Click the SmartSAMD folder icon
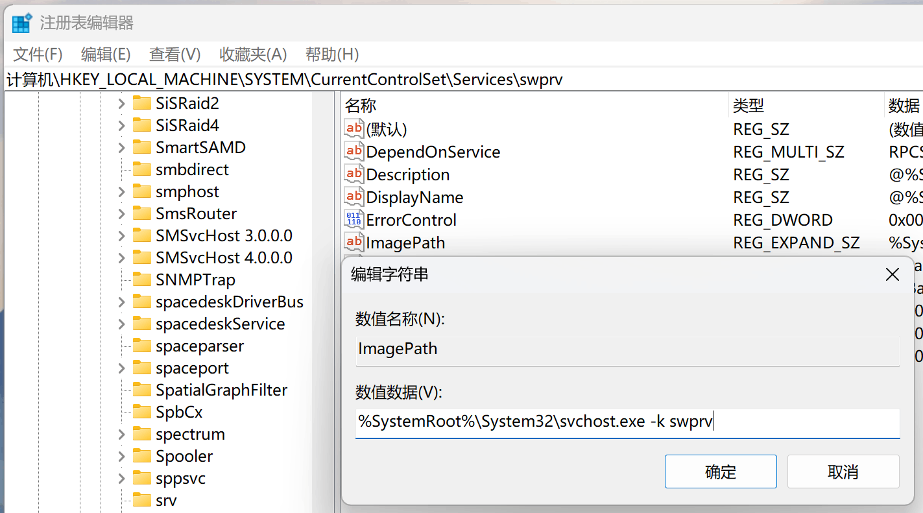 [x=141, y=147]
